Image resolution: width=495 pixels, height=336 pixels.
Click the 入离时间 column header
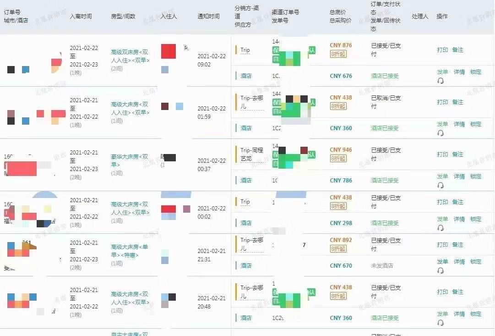tap(81, 17)
